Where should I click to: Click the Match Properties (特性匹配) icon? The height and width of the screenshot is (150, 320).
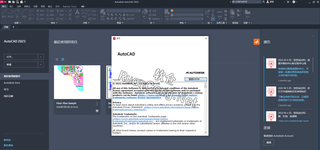coord(167,13)
